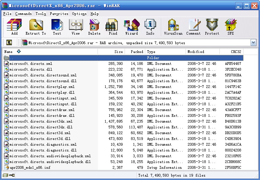Select microsoft.directx.audiovideoplayback.dll file
Viewport: 260px width, 180px height.
50,162
